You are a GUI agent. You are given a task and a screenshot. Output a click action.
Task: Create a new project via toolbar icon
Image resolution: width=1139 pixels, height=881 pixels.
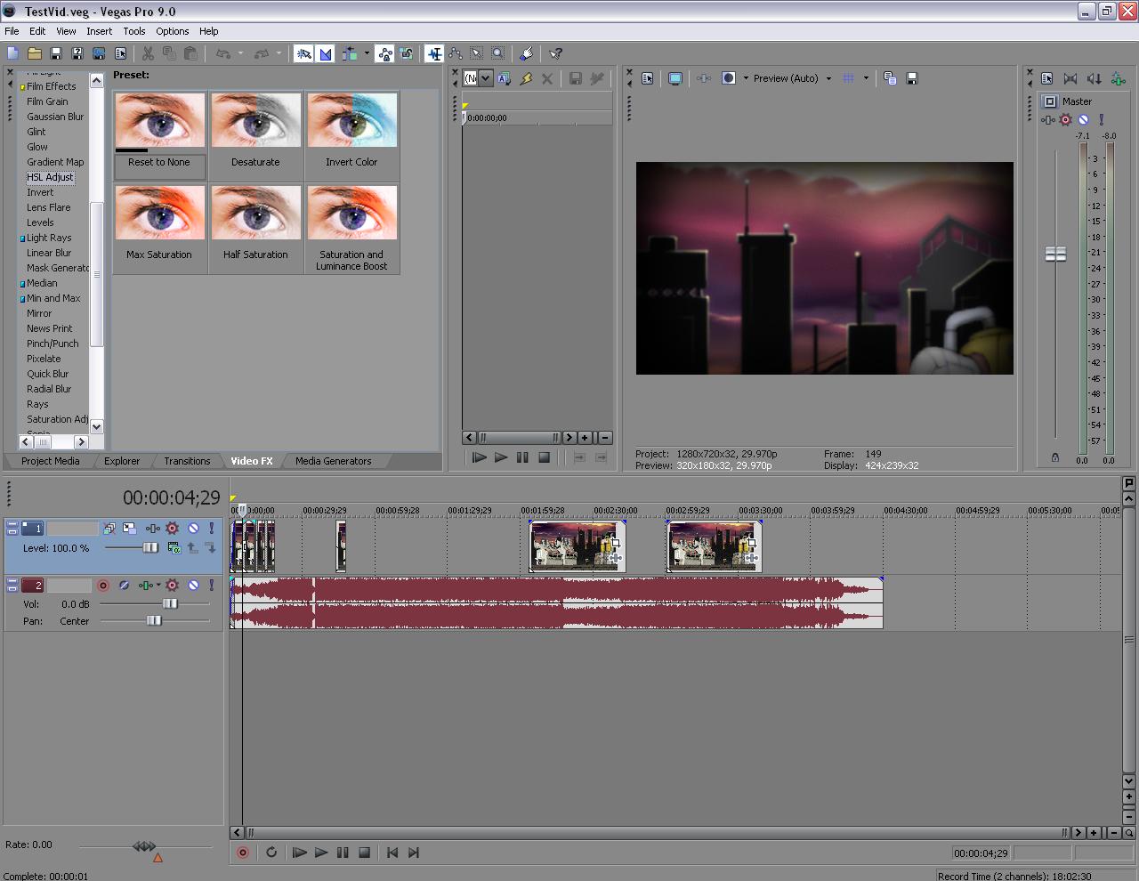point(12,53)
